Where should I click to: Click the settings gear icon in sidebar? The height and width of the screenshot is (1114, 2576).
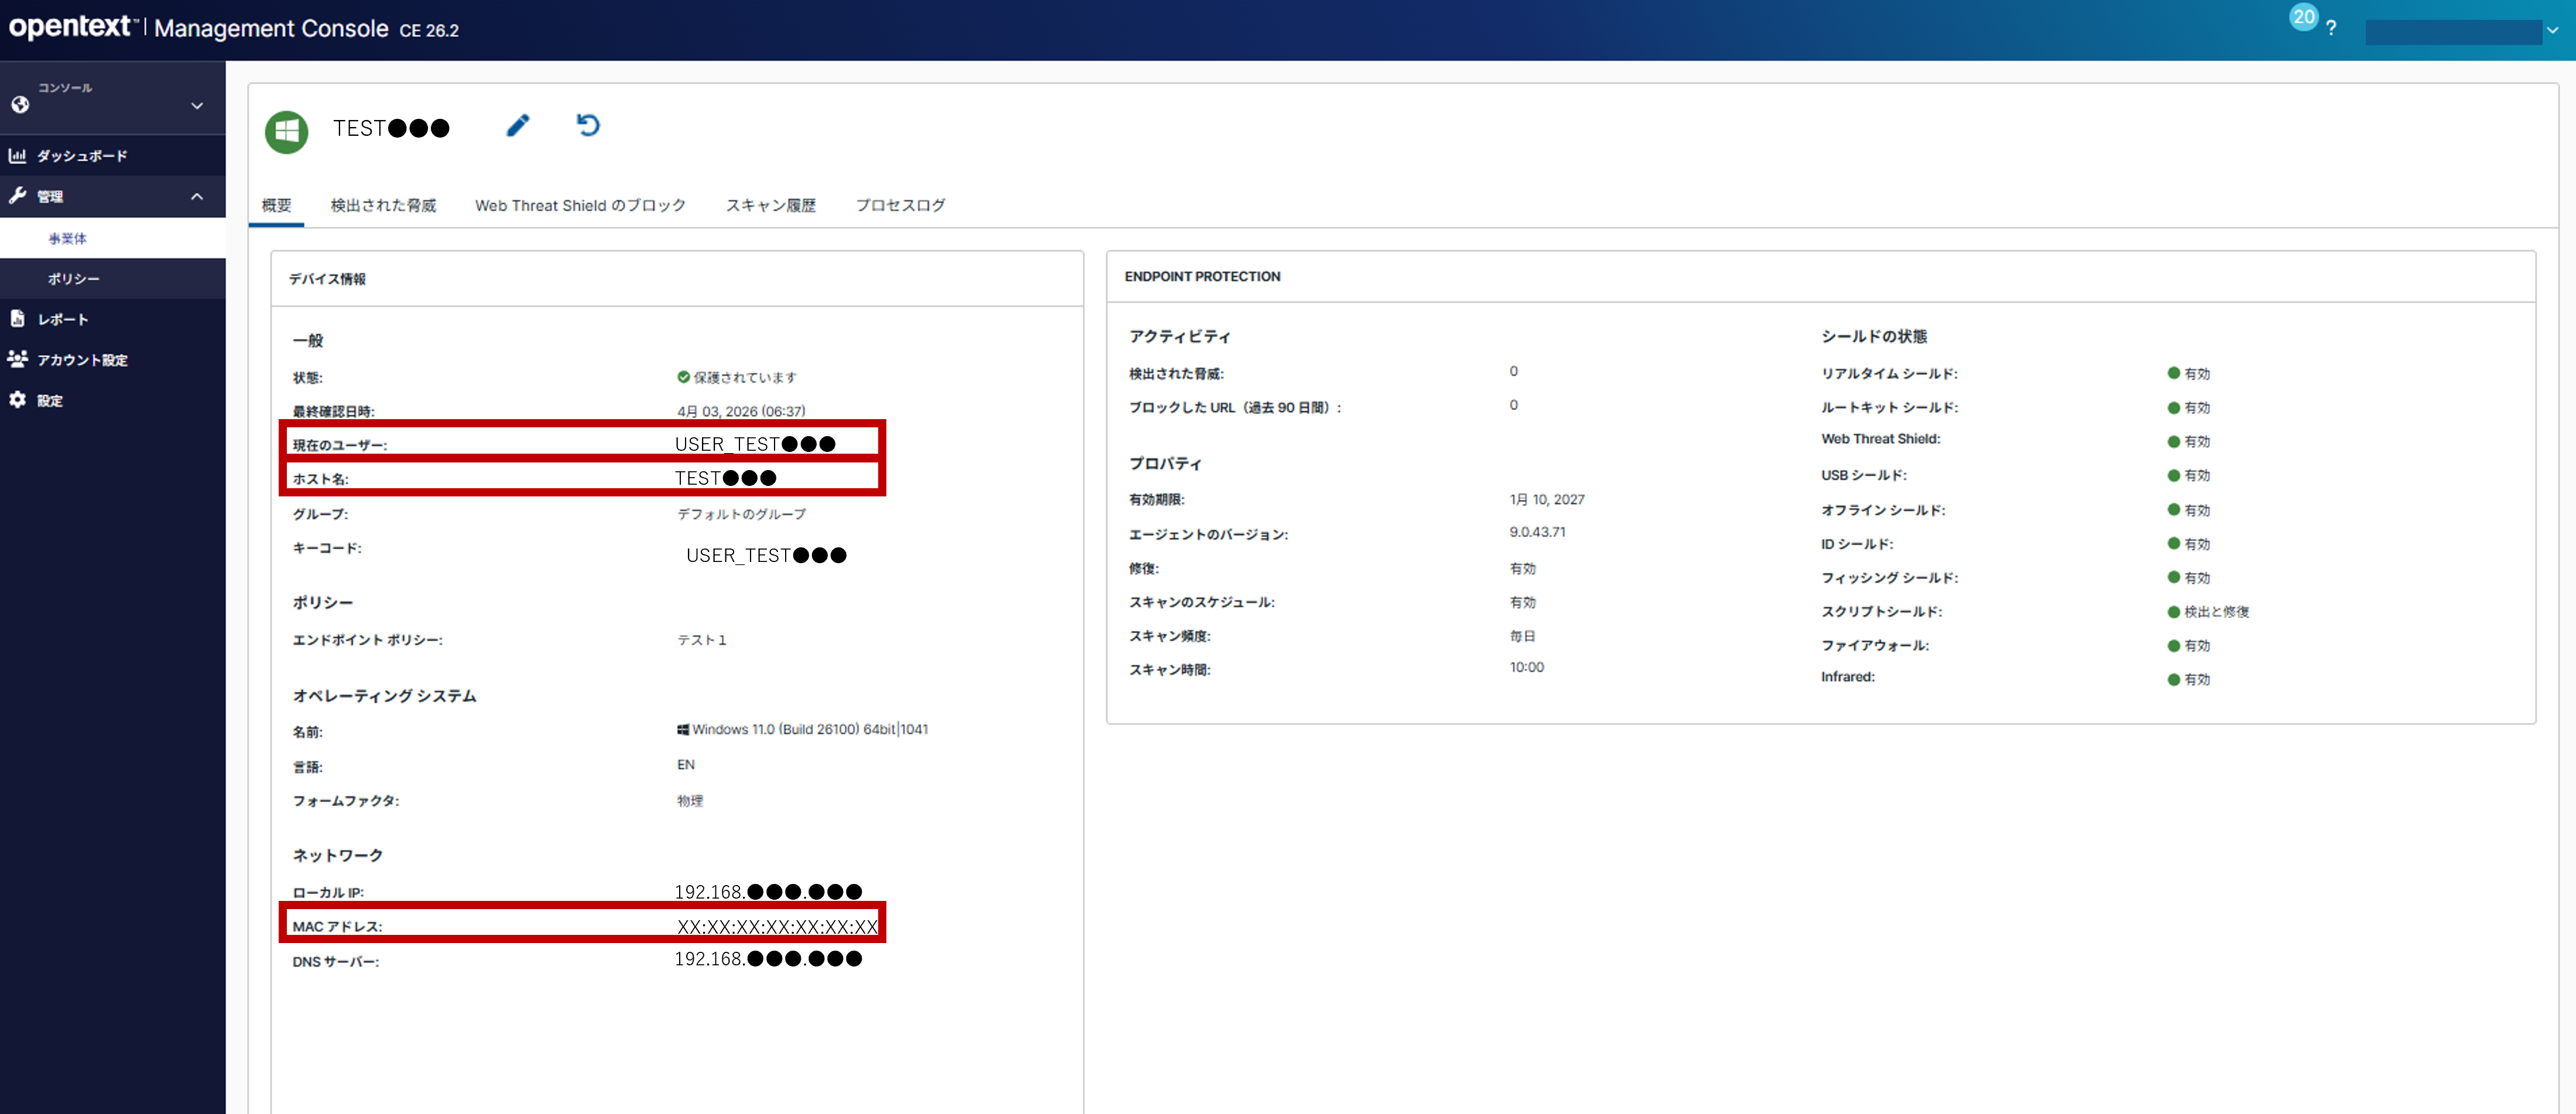(x=17, y=400)
